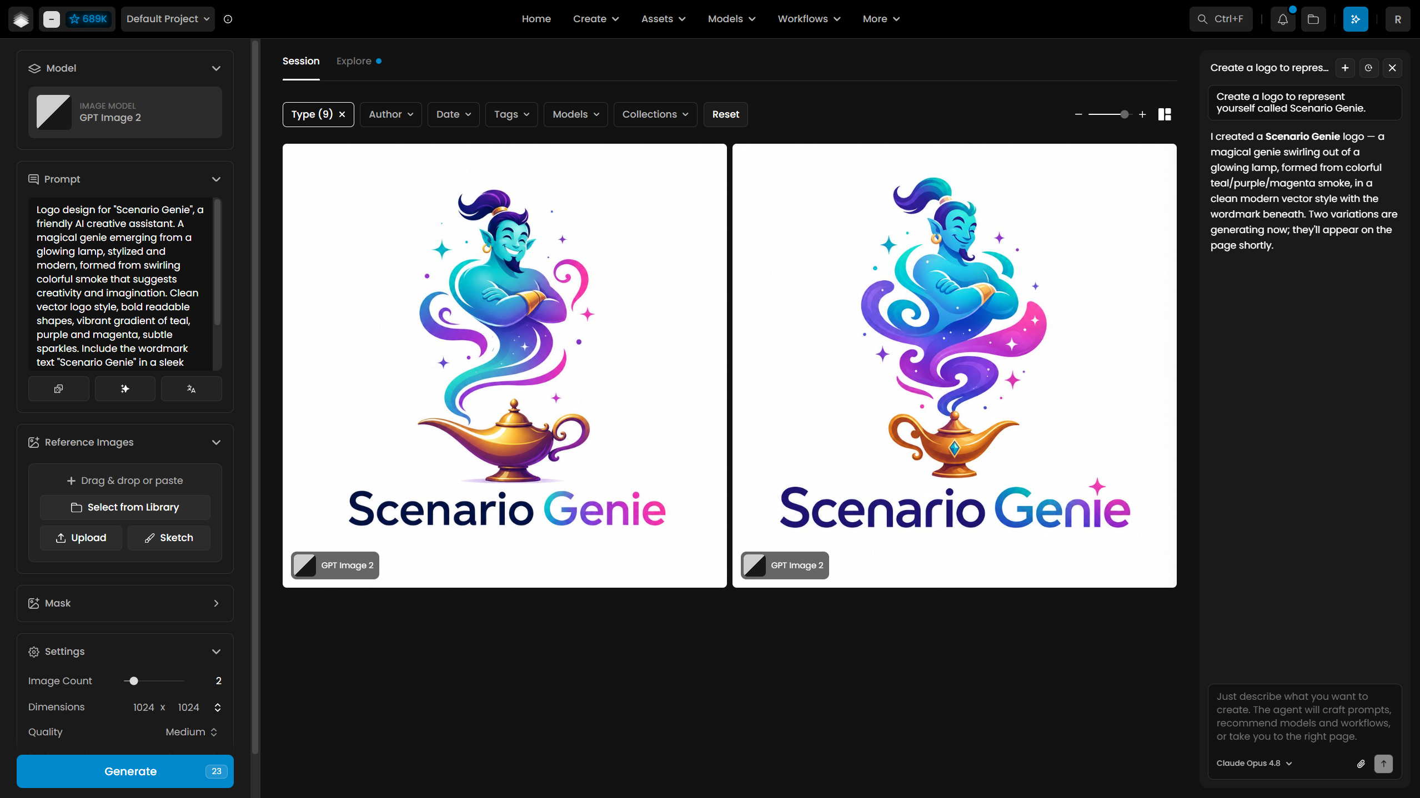Open Dimensions stepper arrows

pyautogui.click(x=218, y=707)
